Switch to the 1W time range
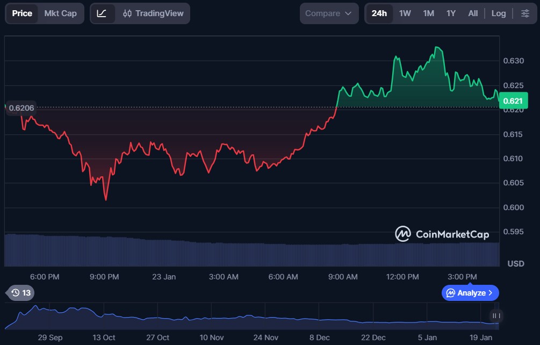Viewport: 540px width, 345px height. coord(405,13)
